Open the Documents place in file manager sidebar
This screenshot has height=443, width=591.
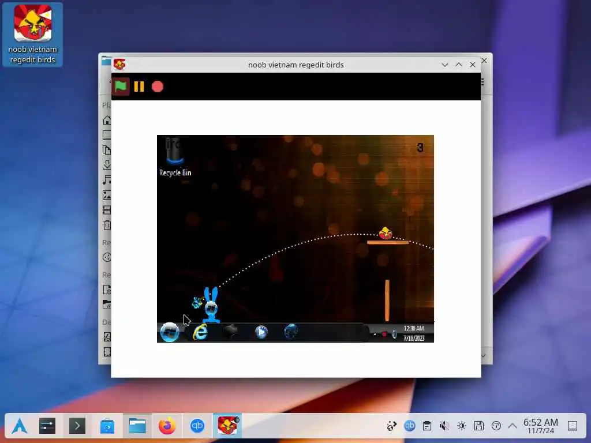tap(107, 150)
